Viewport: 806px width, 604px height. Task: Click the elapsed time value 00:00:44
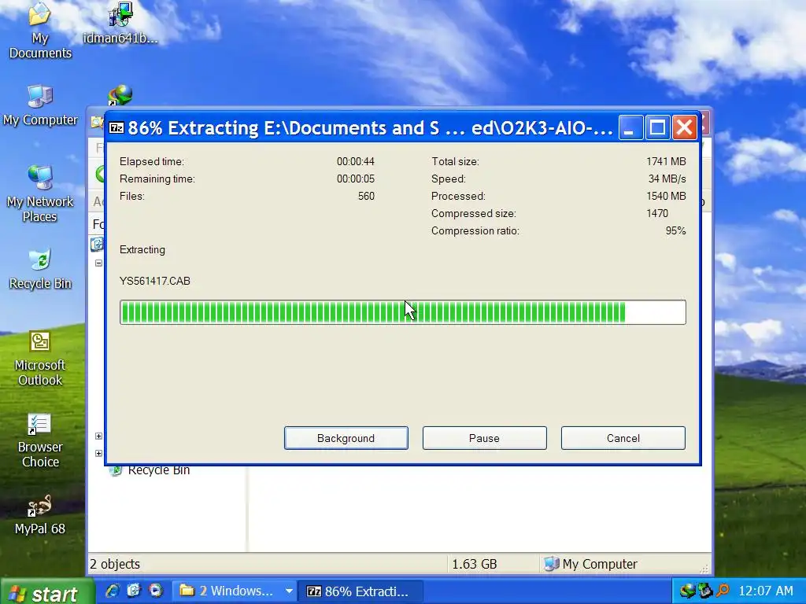pyautogui.click(x=355, y=161)
